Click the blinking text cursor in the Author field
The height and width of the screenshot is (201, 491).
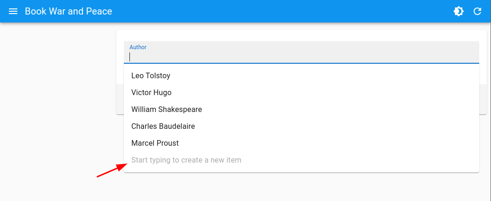[130, 57]
